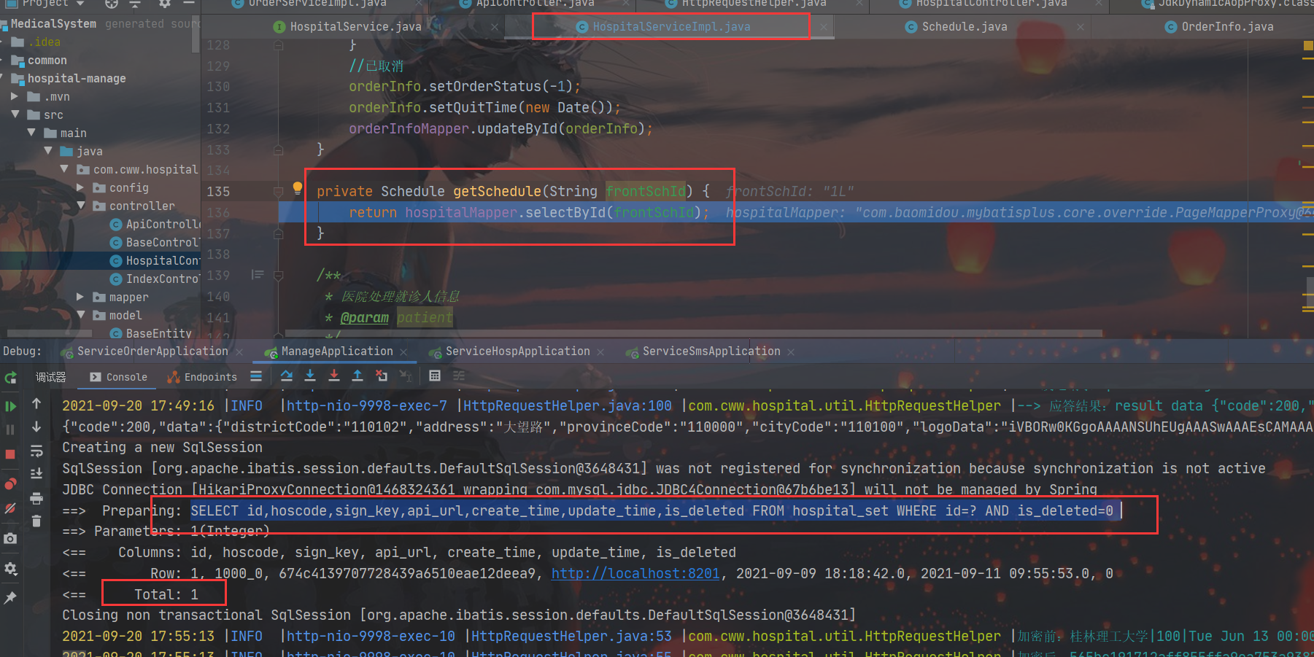Viewport: 1314px width, 657px height.
Task: Click the editor horizontal scrollbar
Action: pos(693,333)
